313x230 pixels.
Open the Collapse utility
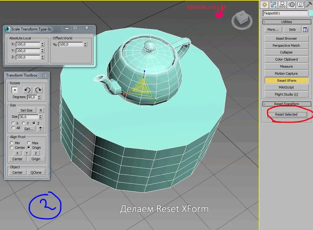pyautogui.click(x=287, y=52)
